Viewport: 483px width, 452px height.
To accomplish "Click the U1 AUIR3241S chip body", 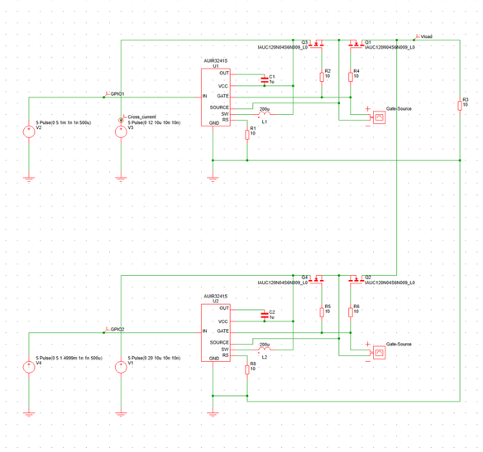I will [216, 98].
